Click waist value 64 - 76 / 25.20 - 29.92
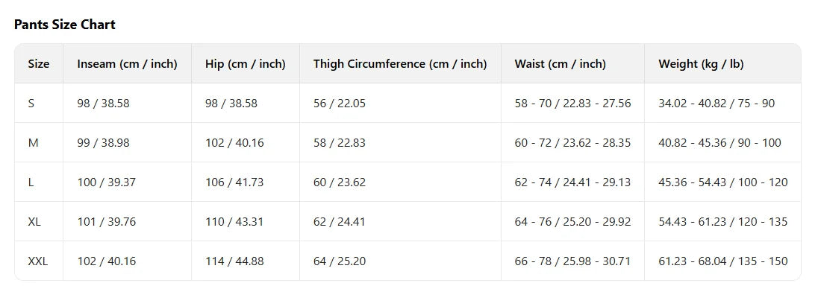 572,222
